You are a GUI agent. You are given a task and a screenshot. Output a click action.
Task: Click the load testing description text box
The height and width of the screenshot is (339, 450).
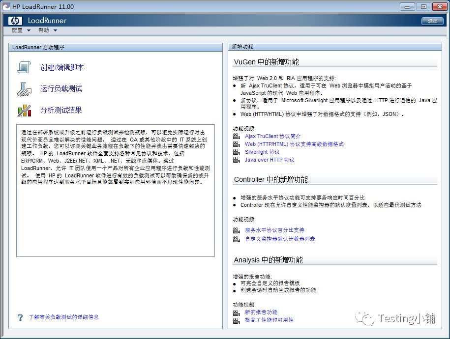[116, 191]
